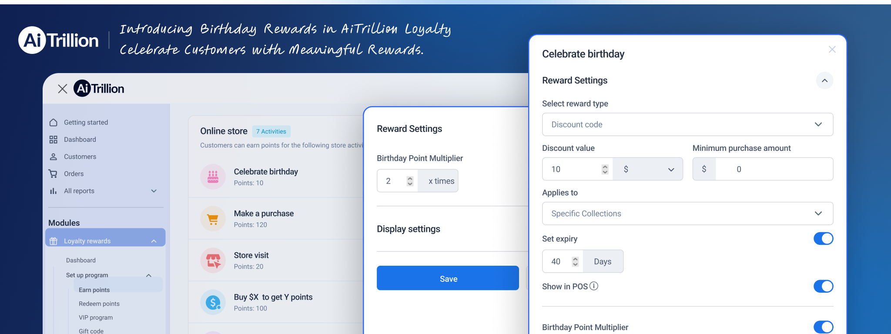Open the discount value currency dropdown
This screenshot has height=334, width=891.
coord(648,169)
